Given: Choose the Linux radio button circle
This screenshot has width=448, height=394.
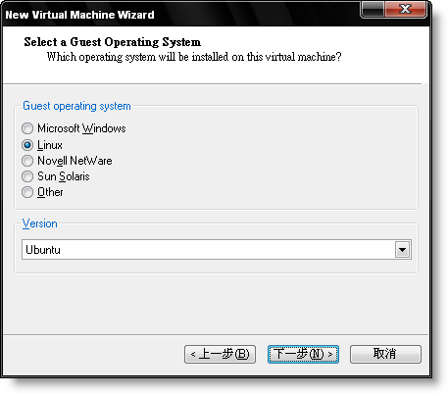Looking at the screenshot, I should pos(27,145).
